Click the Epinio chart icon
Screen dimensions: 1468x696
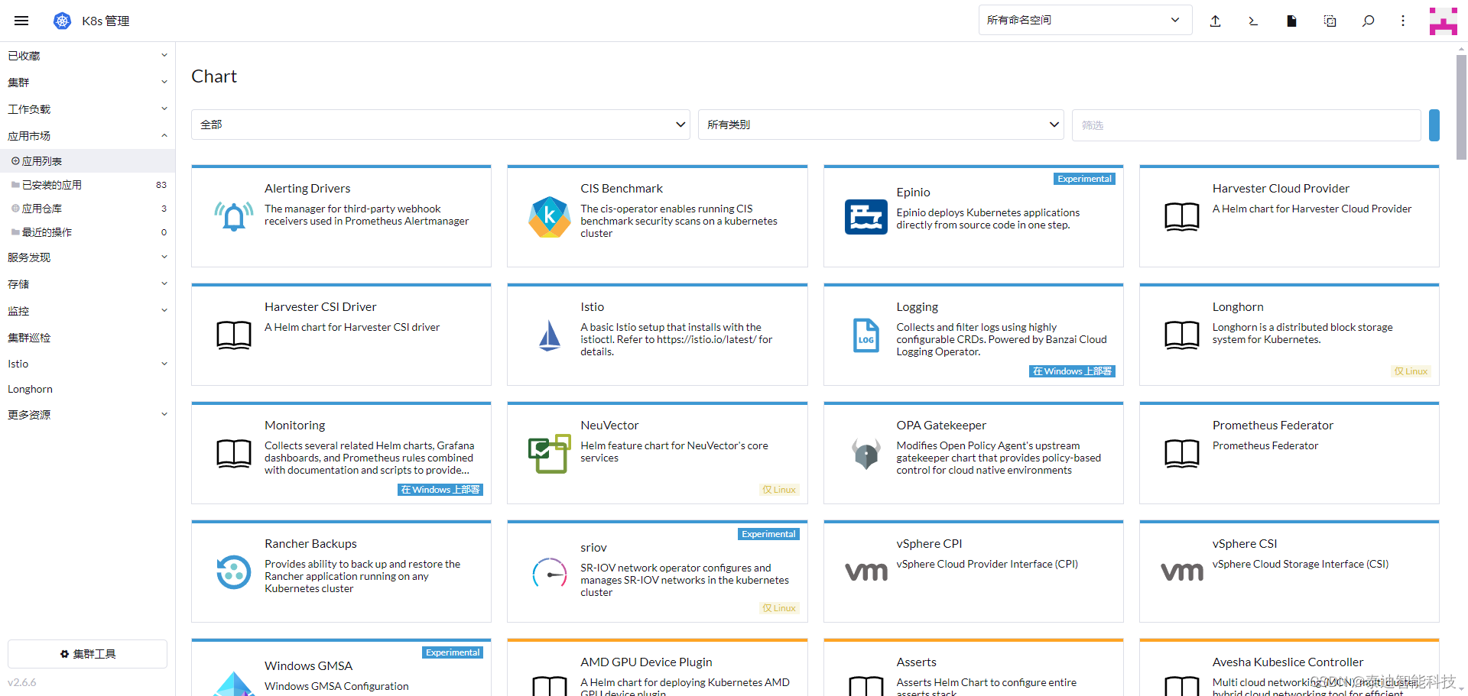tap(866, 217)
